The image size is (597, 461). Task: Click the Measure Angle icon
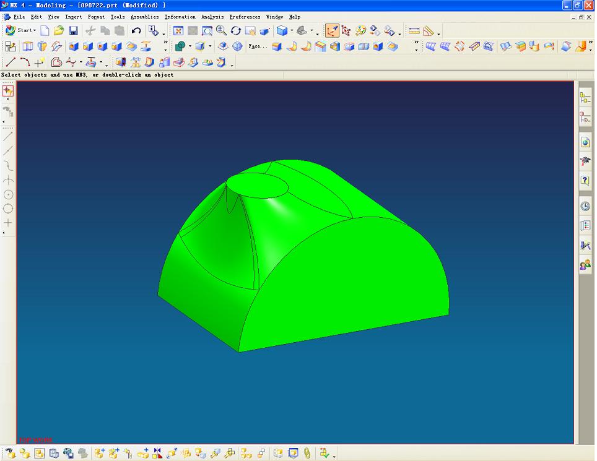(429, 31)
